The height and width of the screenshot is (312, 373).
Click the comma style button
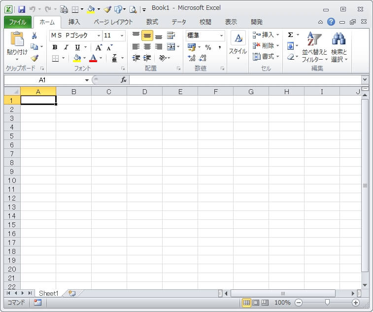pyautogui.click(x=220, y=47)
